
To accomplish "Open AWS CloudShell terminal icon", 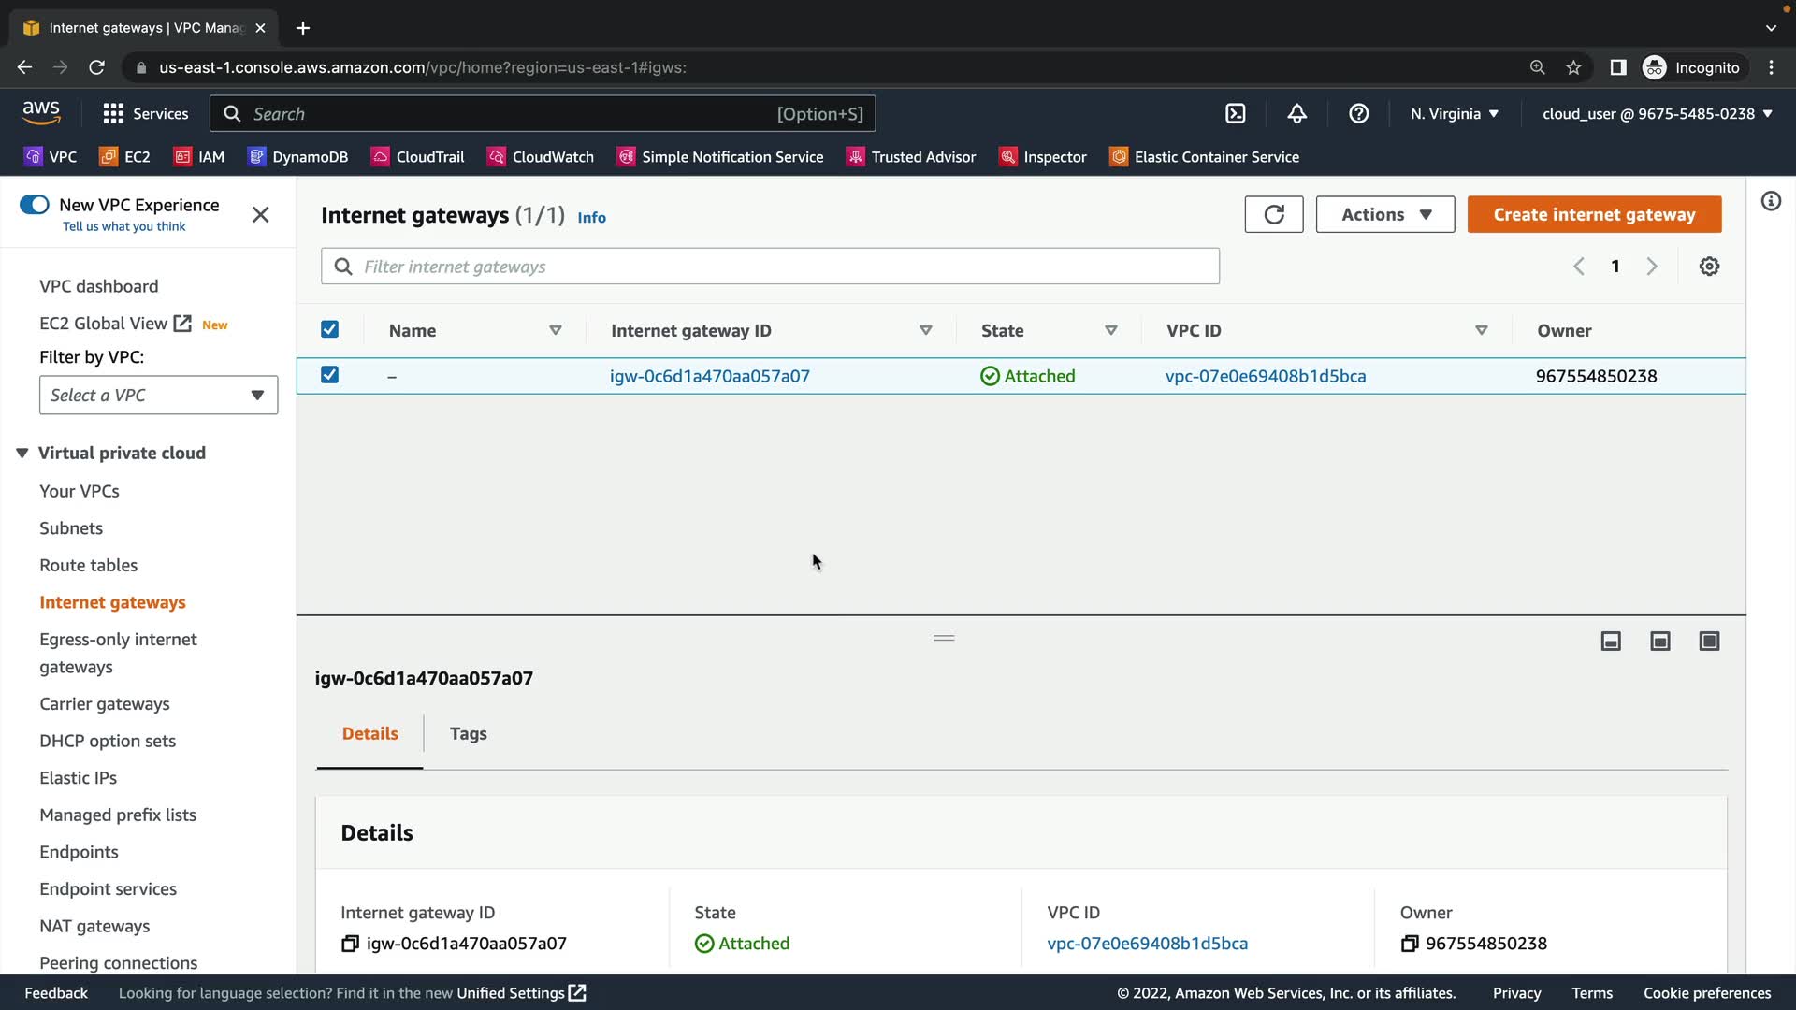I will click(x=1235, y=114).
